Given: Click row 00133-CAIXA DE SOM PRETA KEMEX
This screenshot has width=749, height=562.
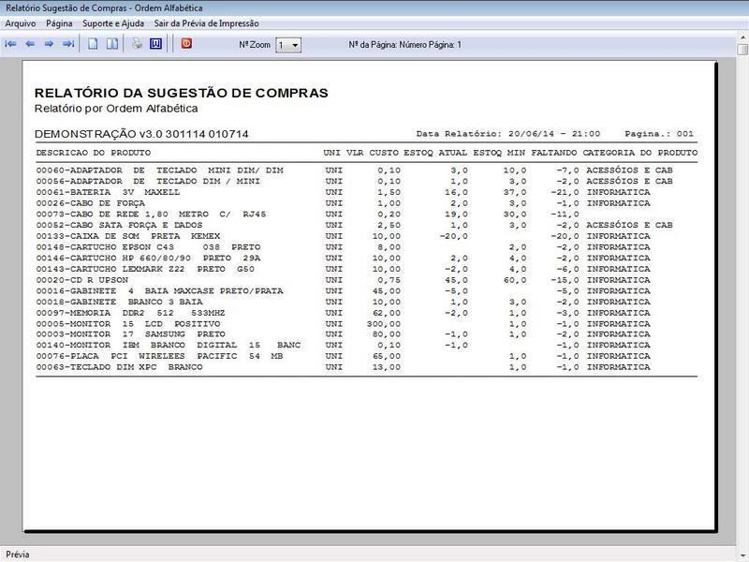Looking at the screenshot, I should [x=344, y=236].
